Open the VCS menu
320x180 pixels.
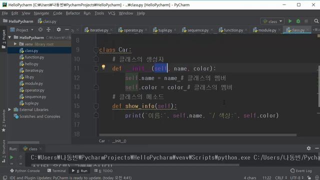tap(111, 13)
